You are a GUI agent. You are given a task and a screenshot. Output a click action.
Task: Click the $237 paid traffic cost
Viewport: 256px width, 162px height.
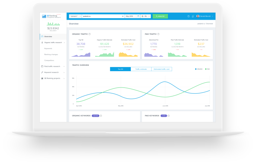point(201,44)
